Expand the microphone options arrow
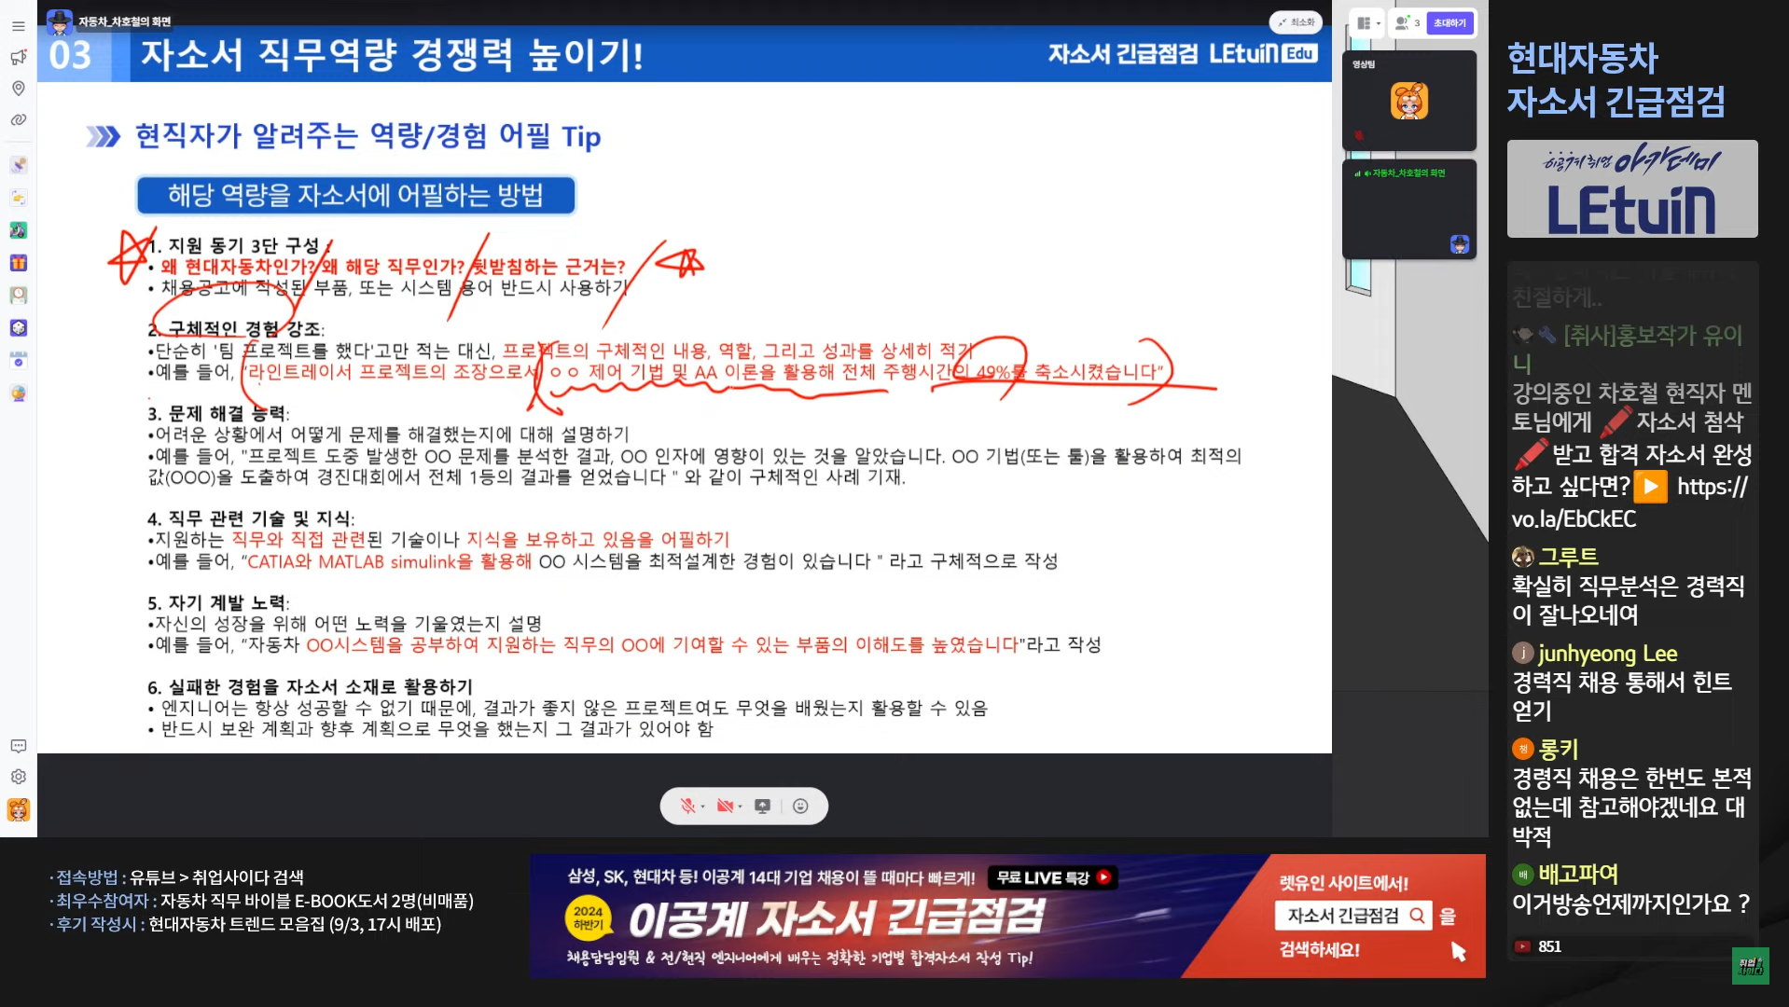Image resolution: width=1789 pixels, height=1007 pixels. click(x=703, y=807)
